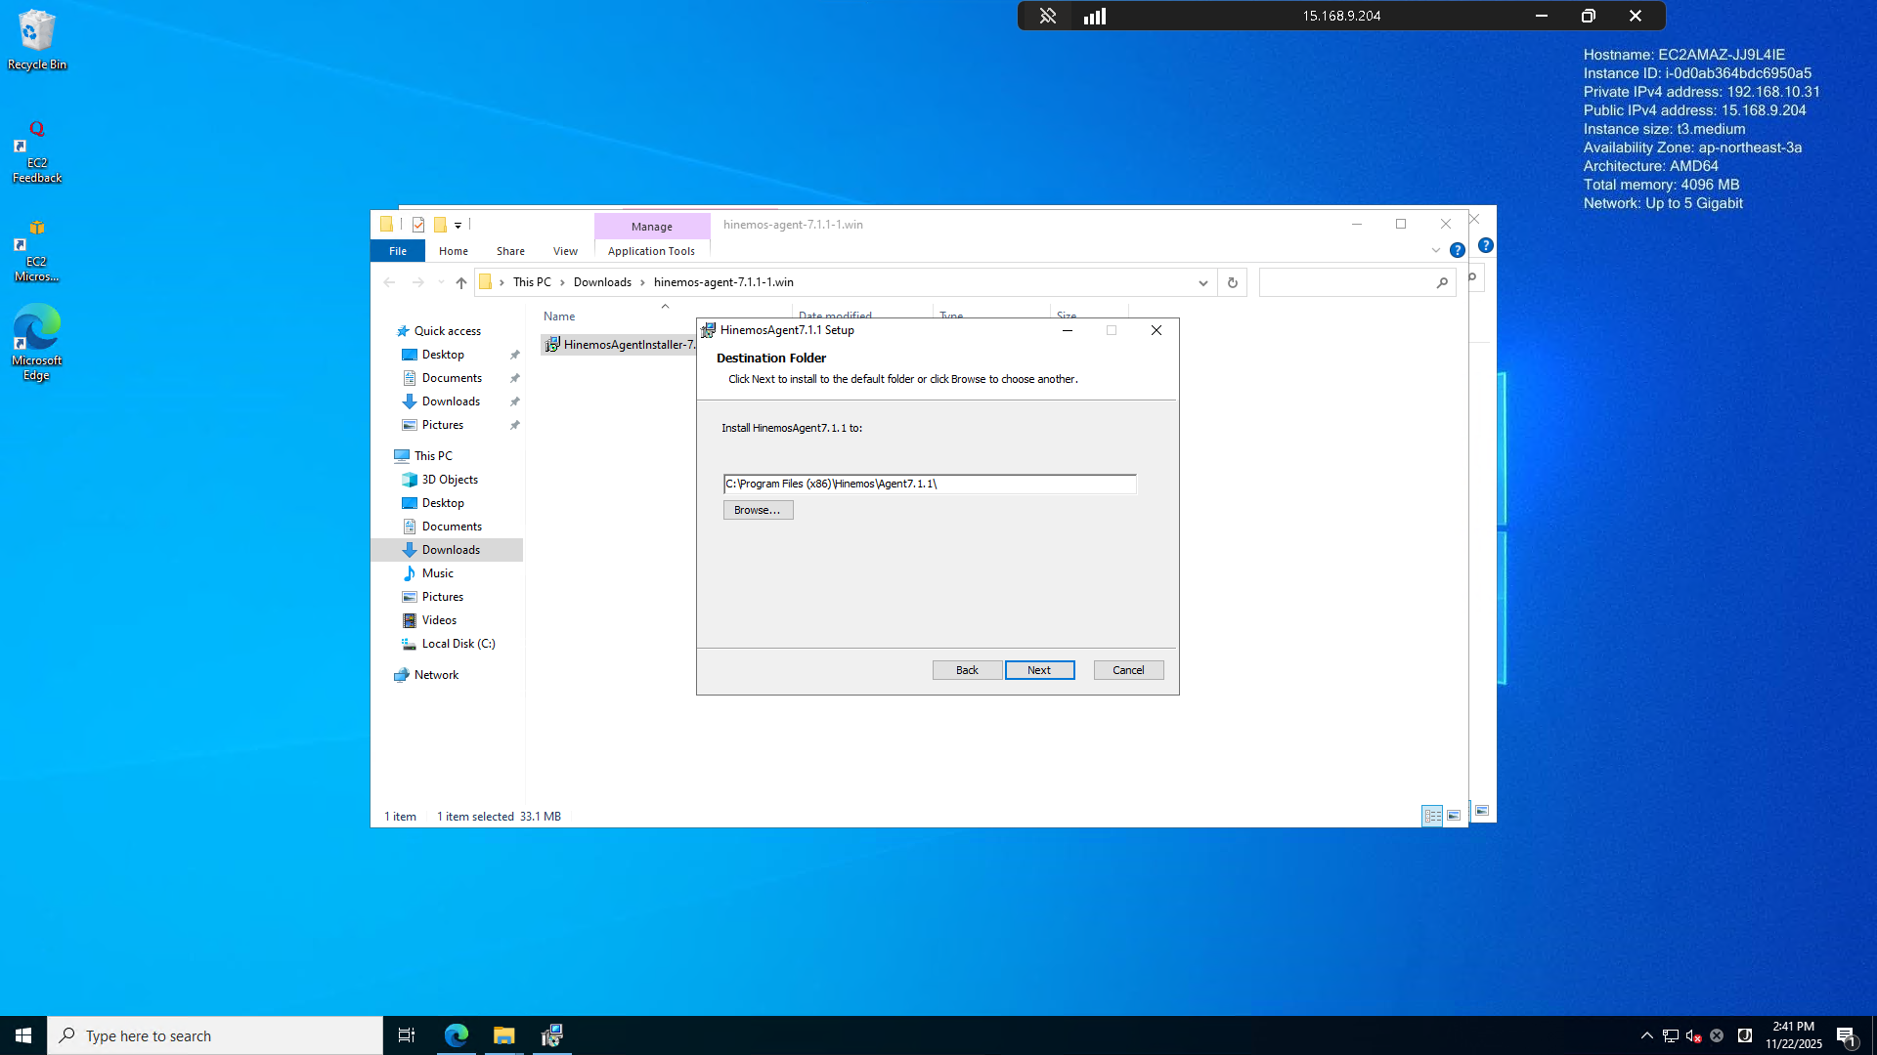The image size is (1877, 1055).
Task: Click the Next button in the setup dialog
Action: pos(1039,670)
